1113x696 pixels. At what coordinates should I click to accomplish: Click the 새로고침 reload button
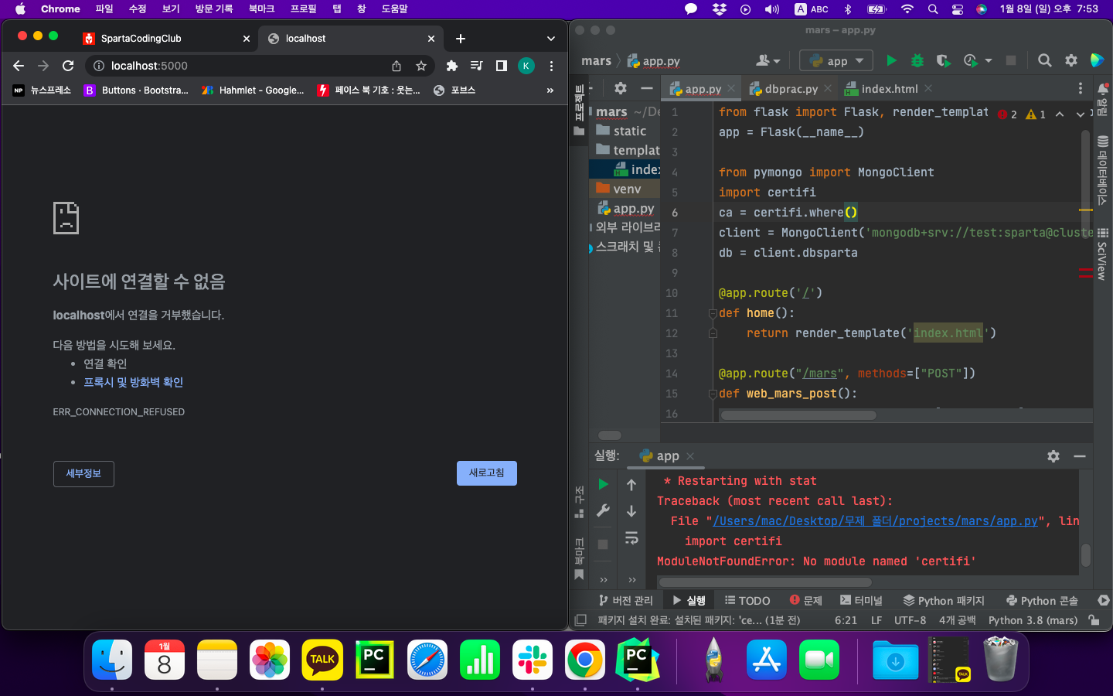(487, 473)
